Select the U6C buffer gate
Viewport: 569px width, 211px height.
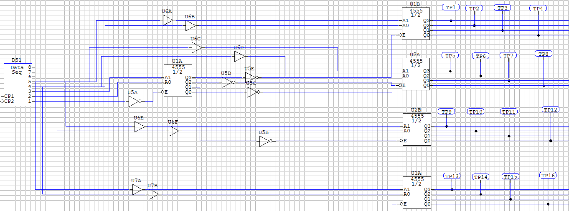click(196, 48)
